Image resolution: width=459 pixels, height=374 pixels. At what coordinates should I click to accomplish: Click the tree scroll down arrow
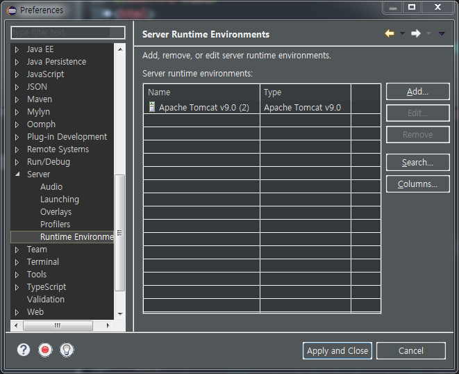click(120, 314)
